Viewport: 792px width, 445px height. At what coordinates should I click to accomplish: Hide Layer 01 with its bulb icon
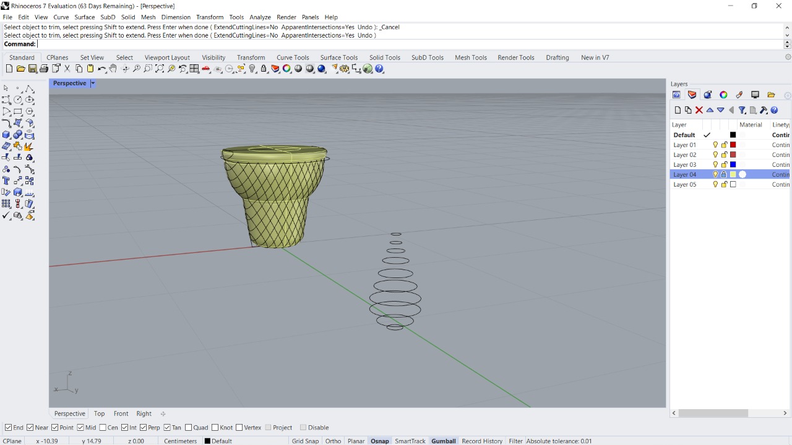pos(715,145)
